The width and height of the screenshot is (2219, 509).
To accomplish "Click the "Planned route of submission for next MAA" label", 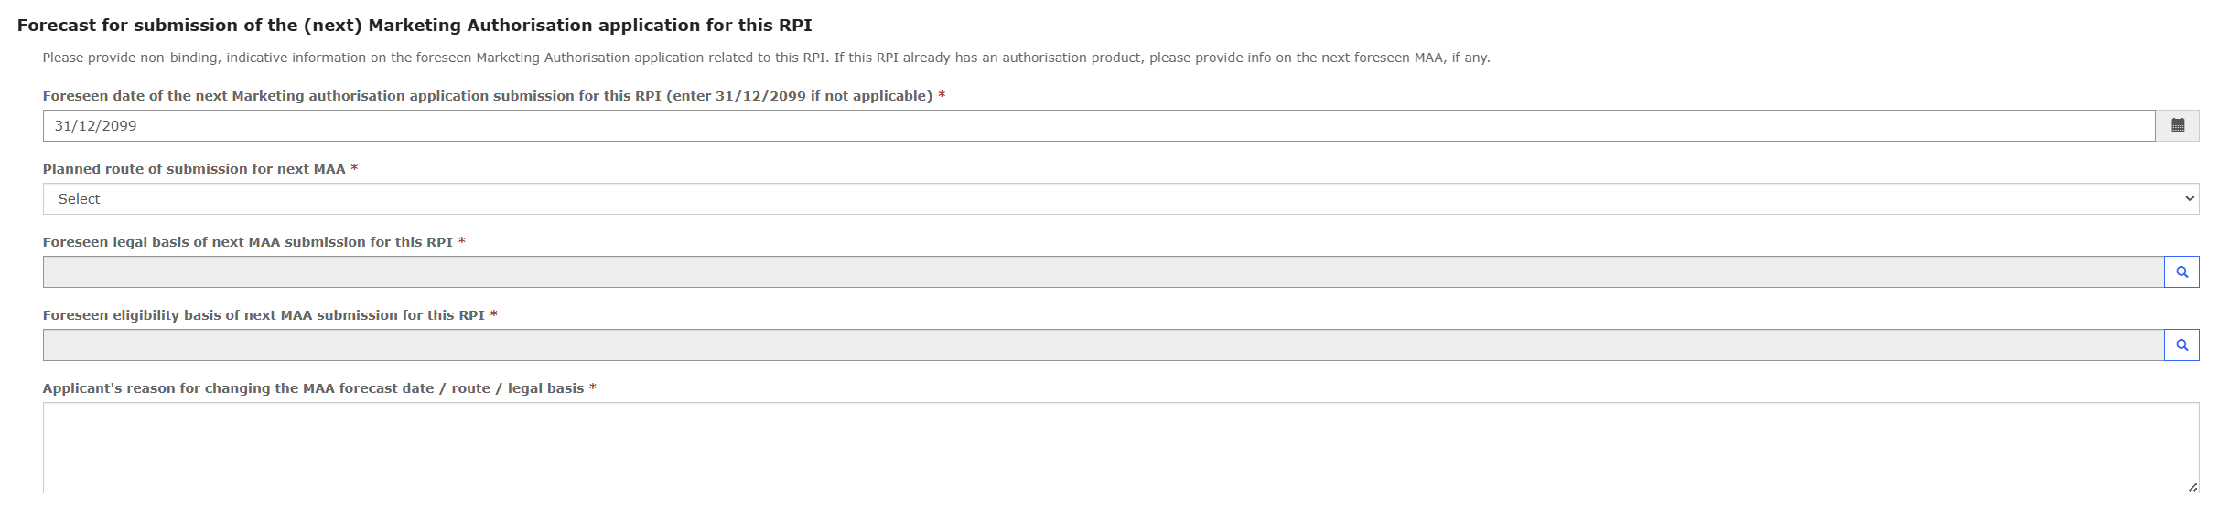I will click(x=194, y=169).
